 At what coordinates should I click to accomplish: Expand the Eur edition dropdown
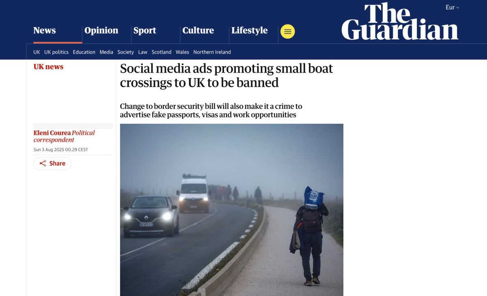click(x=452, y=7)
